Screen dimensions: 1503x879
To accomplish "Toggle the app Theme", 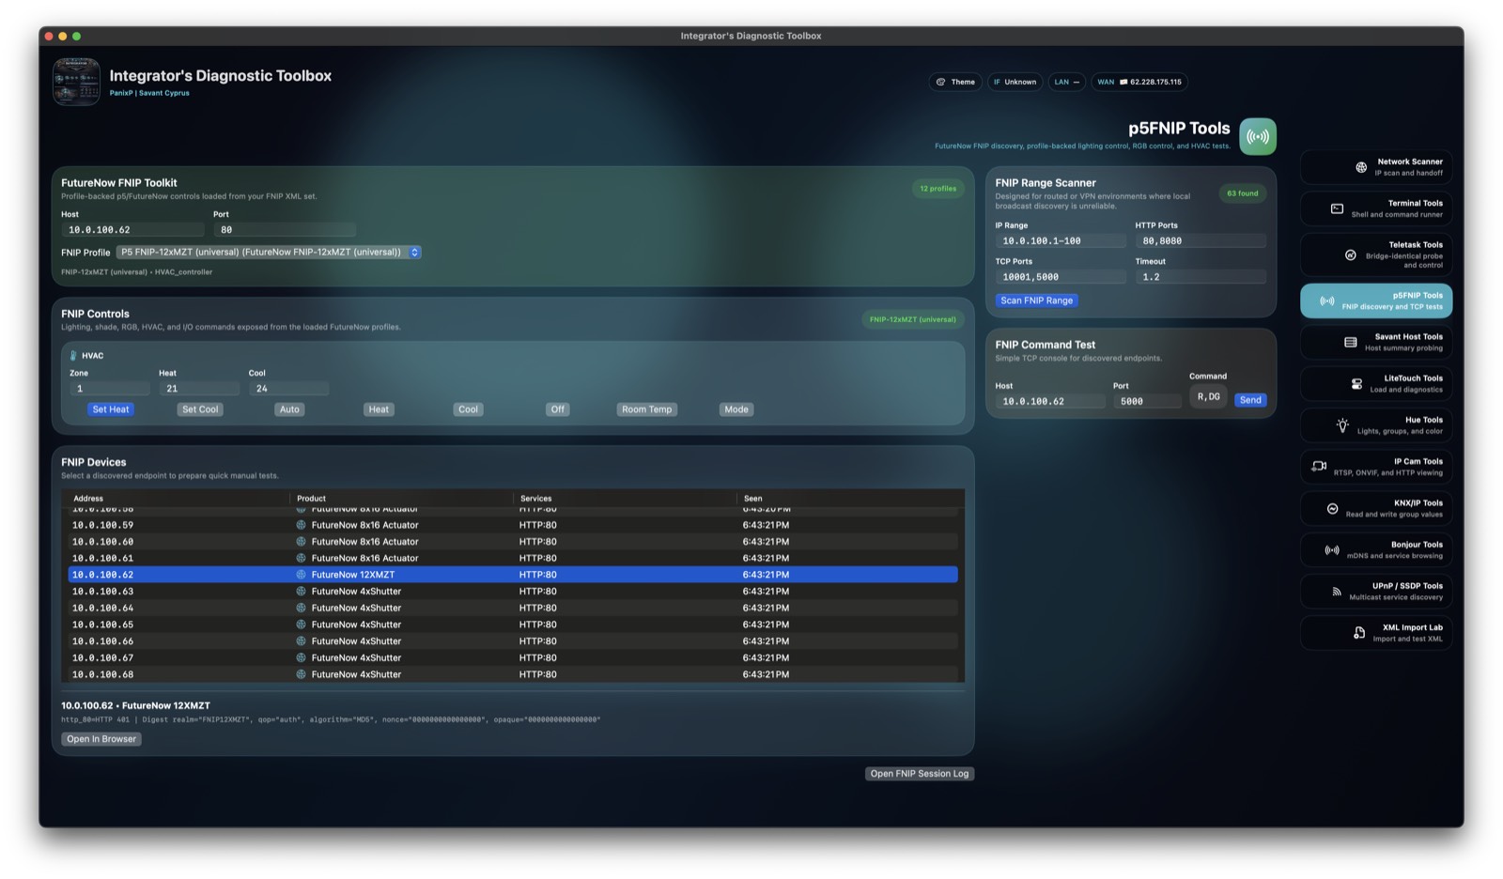I will pos(955,82).
